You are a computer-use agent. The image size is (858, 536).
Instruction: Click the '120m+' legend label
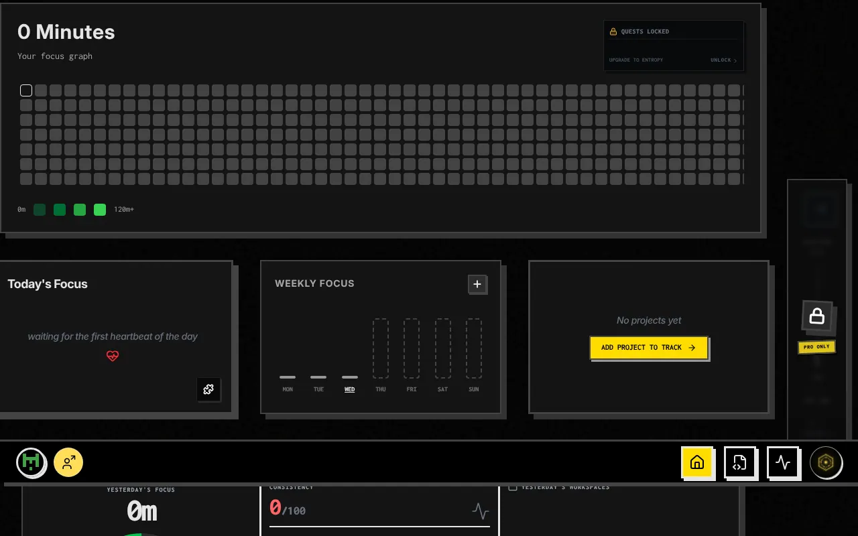(x=124, y=210)
